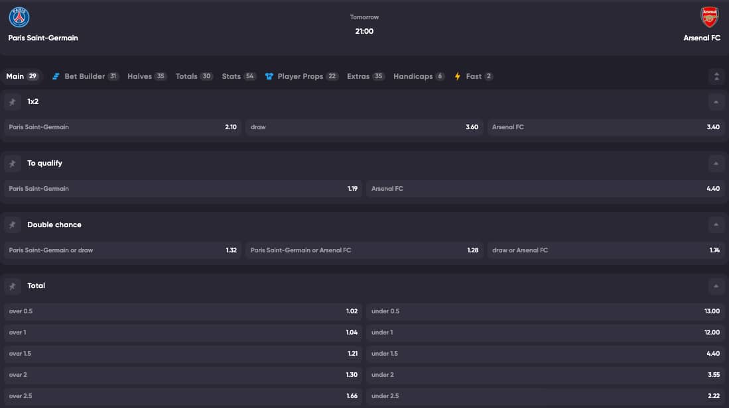Screen dimensions: 729x408
Task: Choose over 1 total at 1.04
Action: tap(183, 332)
